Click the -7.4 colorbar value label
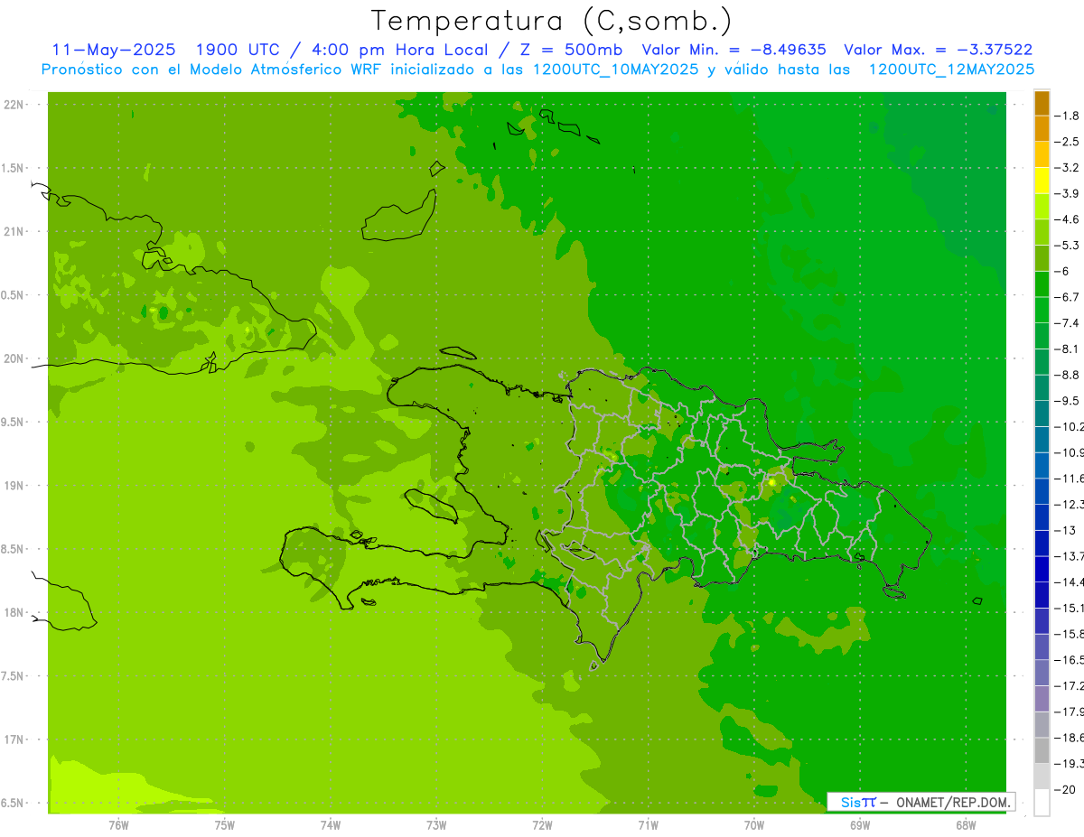This screenshot has width=1084, height=837. pyautogui.click(x=1067, y=322)
